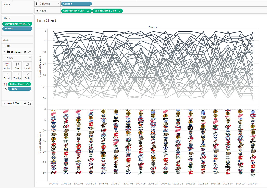The height and width of the screenshot is (188, 267).
Task: Click the Season column header above chart
Action: click(x=153, y=27)
